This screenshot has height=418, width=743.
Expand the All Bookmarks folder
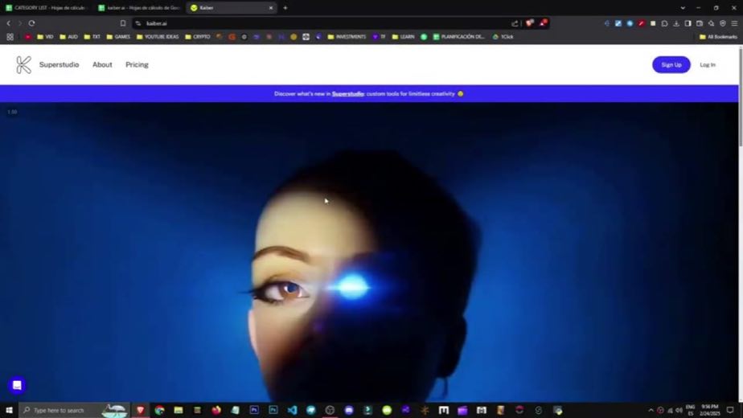pyautogui.click(x=718, y=37)
